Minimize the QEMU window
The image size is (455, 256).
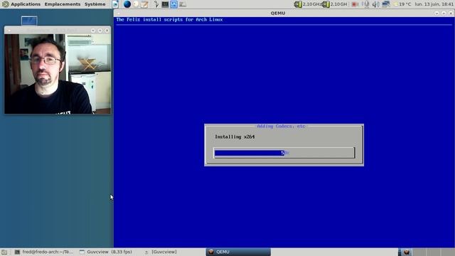(437, 13)
